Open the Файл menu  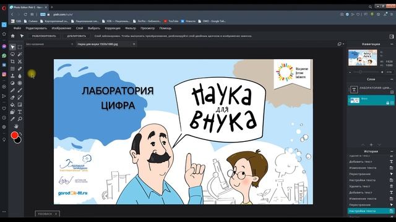click(17, 28)
